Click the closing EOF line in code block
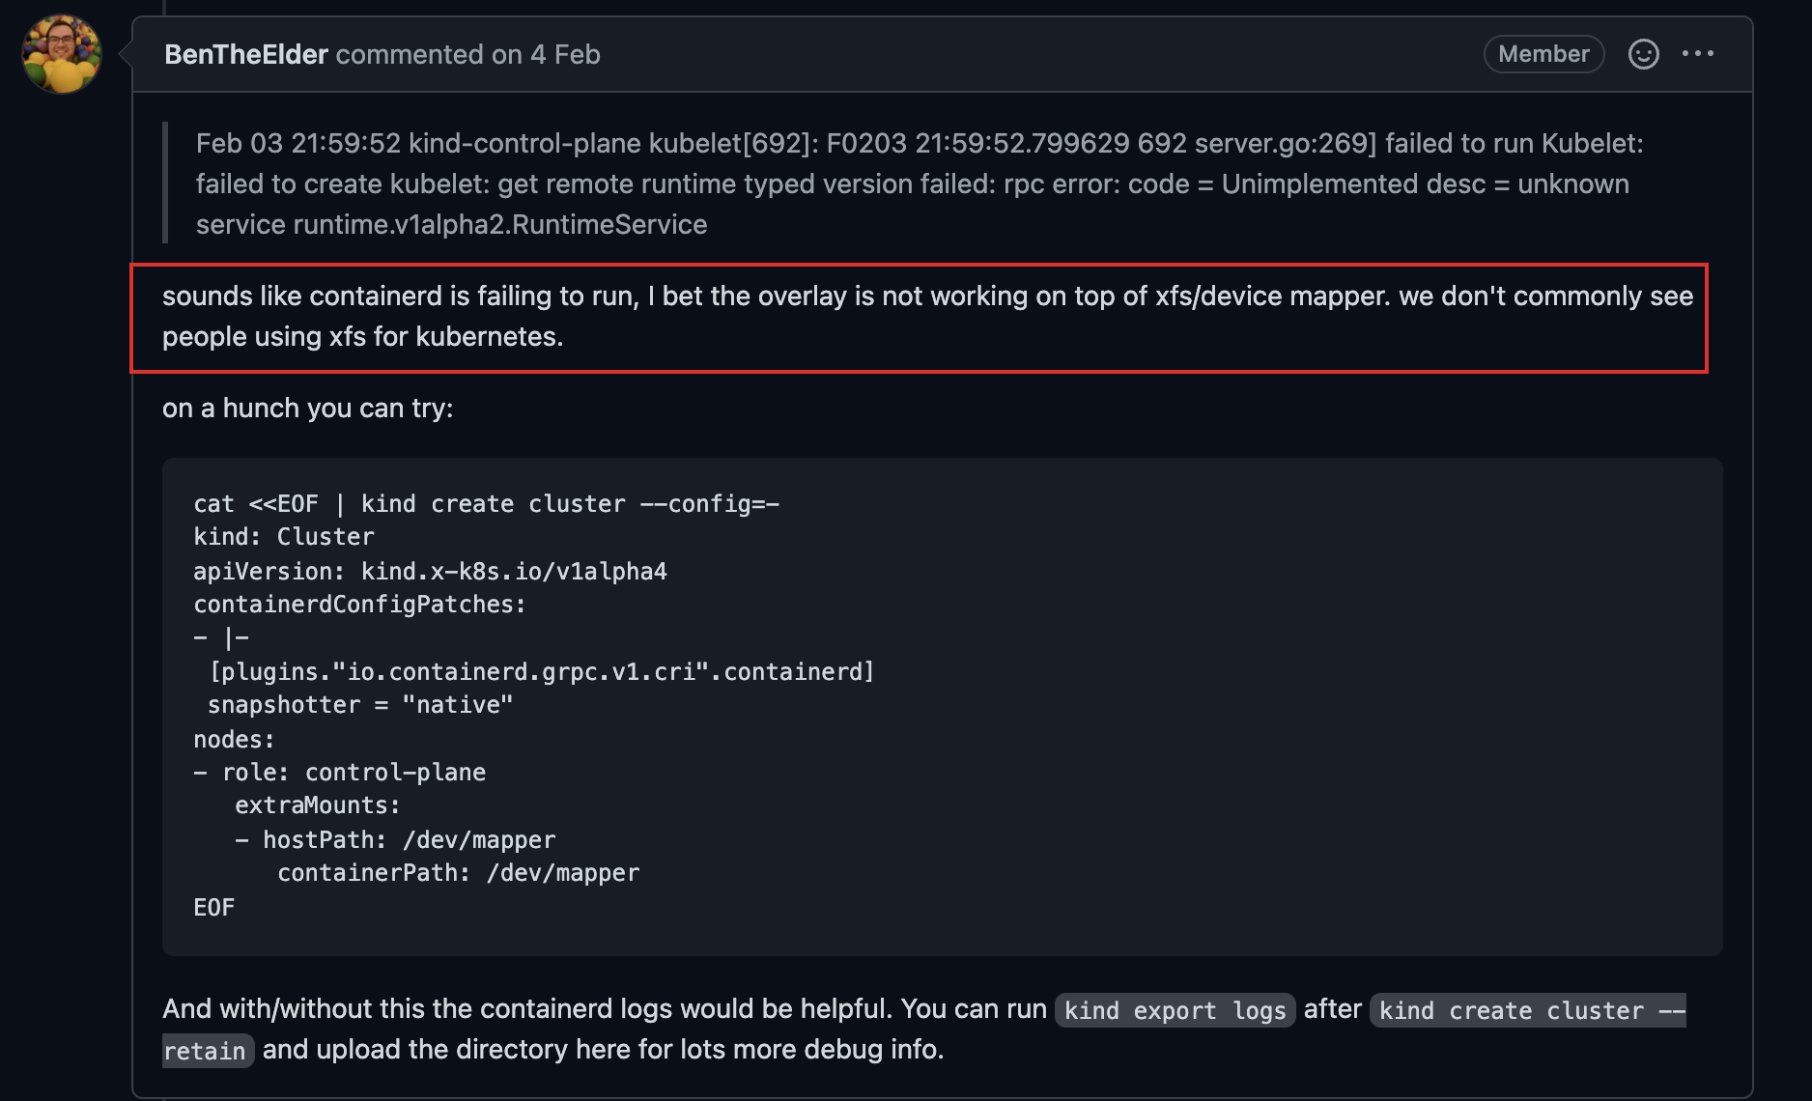Viewport: 1812px width, 1101px height. [x=214, y=908]
